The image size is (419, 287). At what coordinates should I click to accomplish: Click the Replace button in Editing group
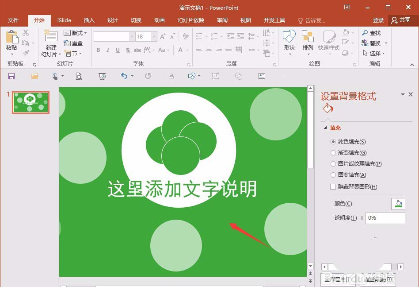point(374,43)
